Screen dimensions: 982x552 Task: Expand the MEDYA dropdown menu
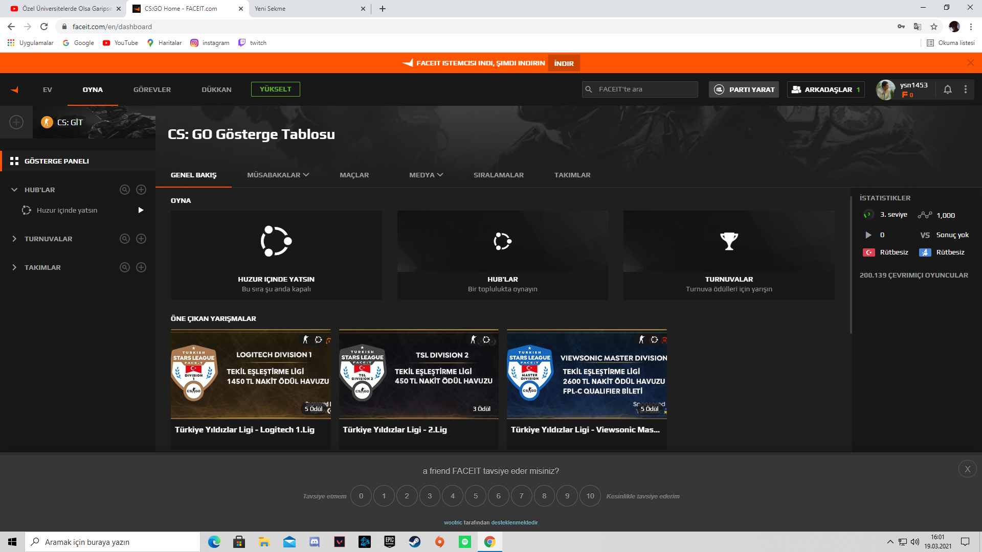426,175
